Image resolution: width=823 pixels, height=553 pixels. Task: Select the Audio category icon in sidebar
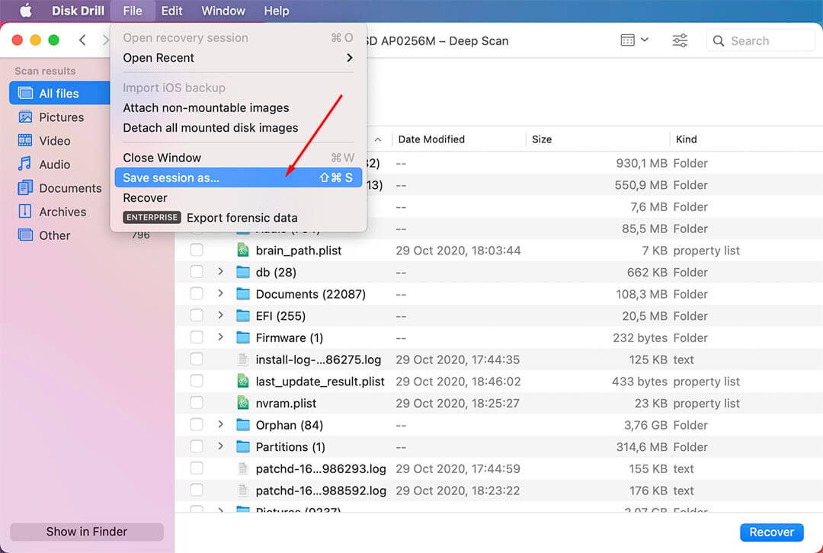click(x=25, y=165)
